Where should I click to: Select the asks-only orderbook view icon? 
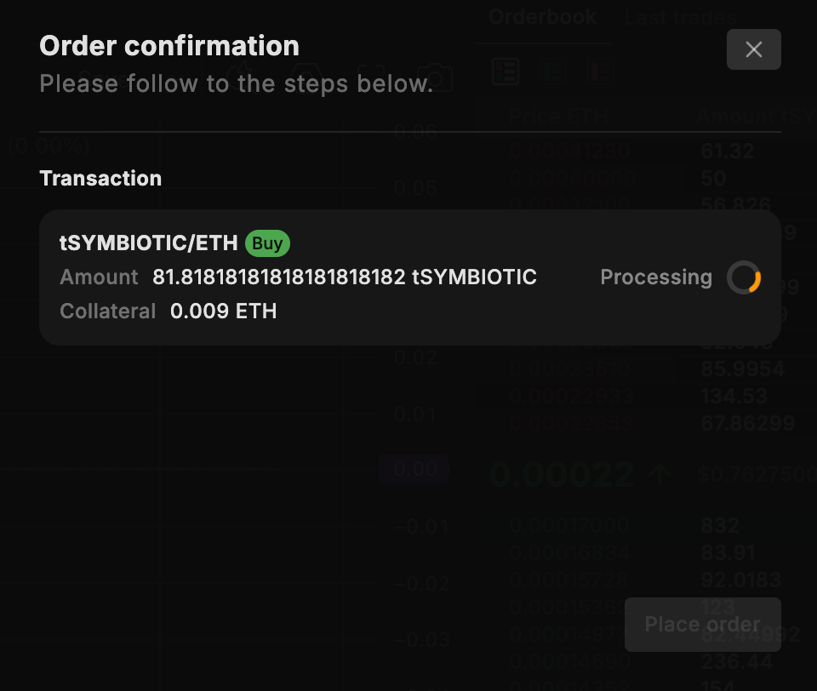pyautogui.click(x=601, y=71)
